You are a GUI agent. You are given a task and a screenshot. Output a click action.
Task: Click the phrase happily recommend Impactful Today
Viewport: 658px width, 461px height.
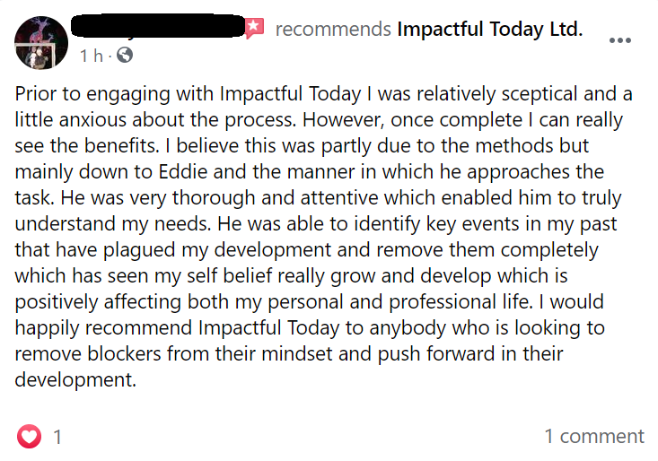click(x=177, y=328)
